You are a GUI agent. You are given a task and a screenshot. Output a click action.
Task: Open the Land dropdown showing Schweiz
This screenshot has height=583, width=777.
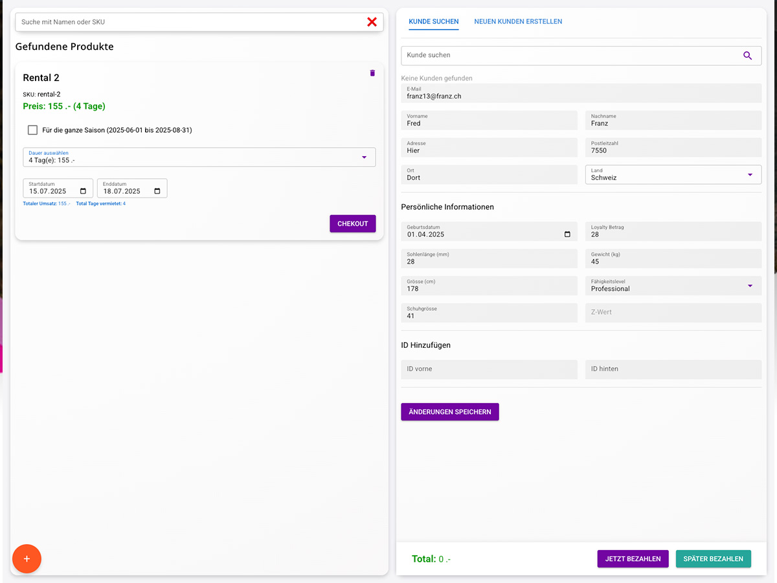pyautogui.click(x=750, y=175)
